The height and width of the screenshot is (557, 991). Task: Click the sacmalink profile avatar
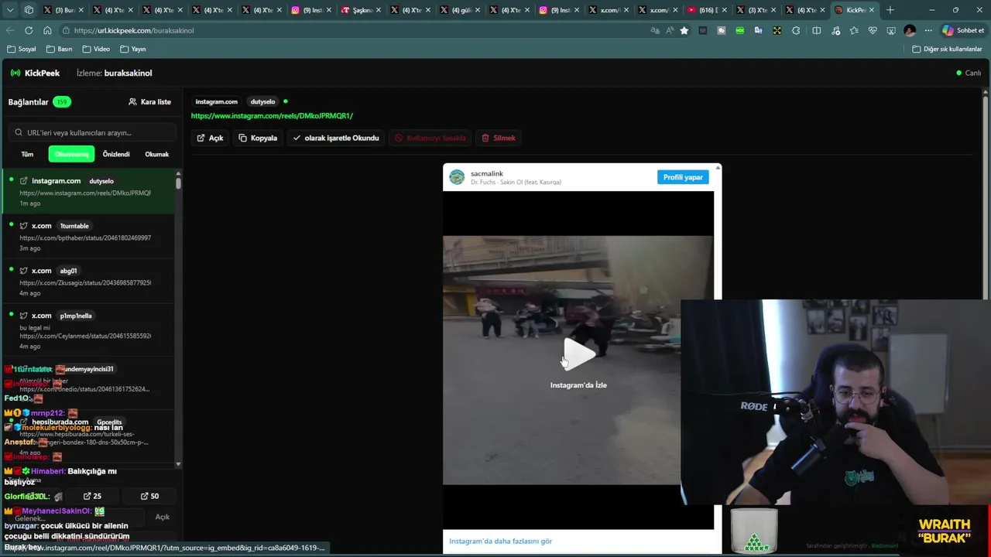click(457, 177)
